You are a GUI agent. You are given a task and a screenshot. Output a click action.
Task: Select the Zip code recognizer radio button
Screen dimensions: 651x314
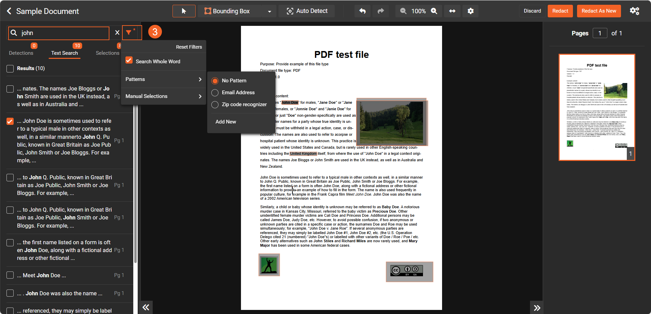pos(215,105)
